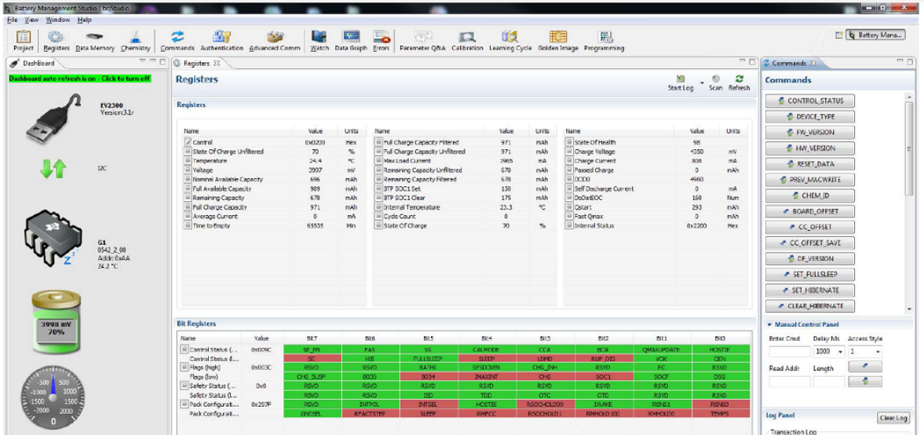Select the Commands tab

coord(788,63)
